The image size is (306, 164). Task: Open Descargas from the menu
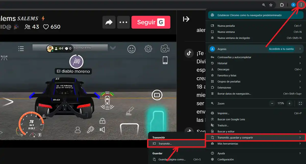pyautogui.click(x=256, y=69)
